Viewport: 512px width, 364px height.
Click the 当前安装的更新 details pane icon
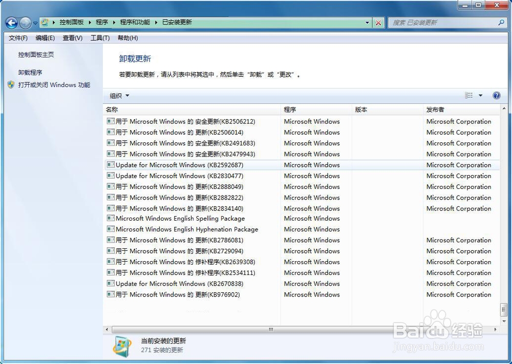click(x=122, y=347)
